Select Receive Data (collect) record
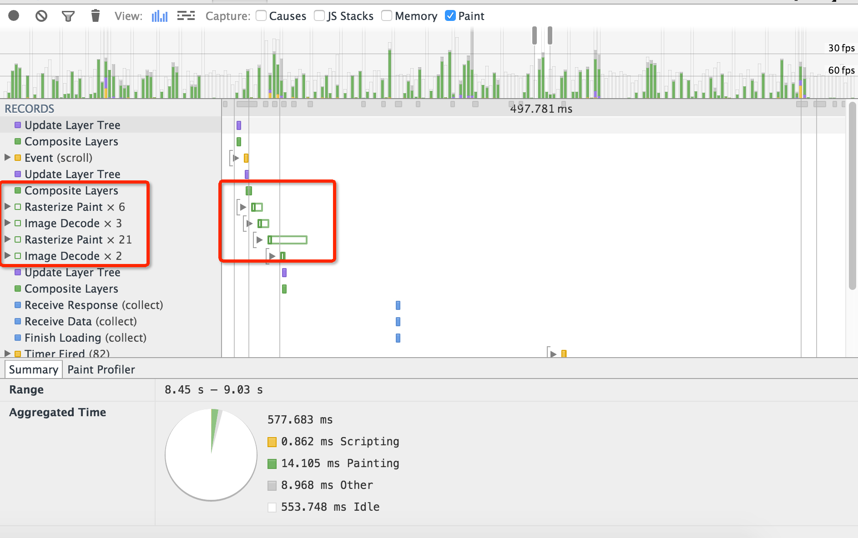 [111, 321]
